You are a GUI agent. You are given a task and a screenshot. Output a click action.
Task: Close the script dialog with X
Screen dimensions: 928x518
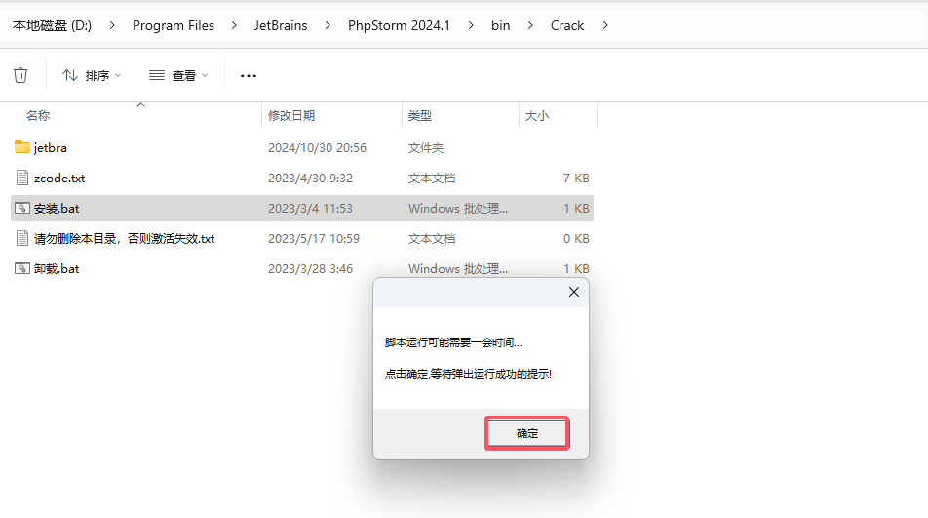click(573, 292)
